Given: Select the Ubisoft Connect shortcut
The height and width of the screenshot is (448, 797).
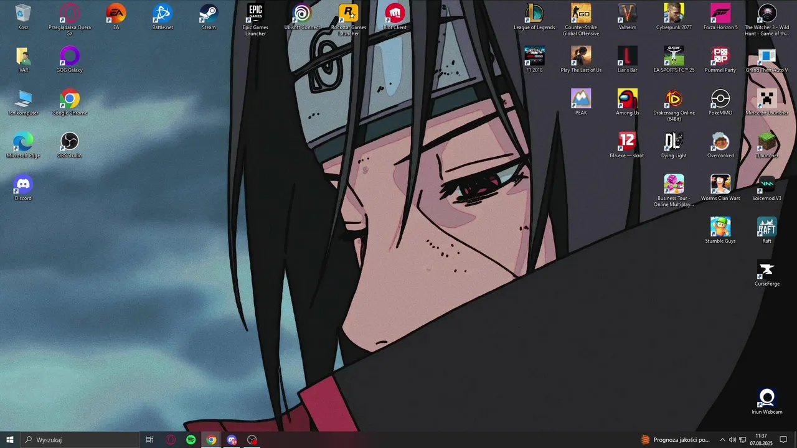Looking at the screenshot, I should 302,17.
